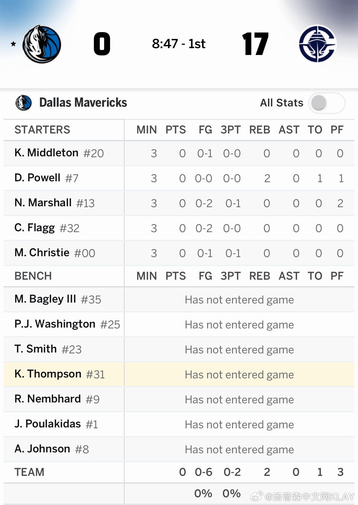This screenshot has width=358, height=505.
Task: Tap the BENCH section header
Action: (x=33, y=276)
